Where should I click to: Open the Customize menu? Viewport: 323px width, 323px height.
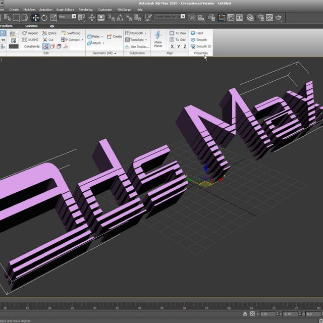coord(105,10)
